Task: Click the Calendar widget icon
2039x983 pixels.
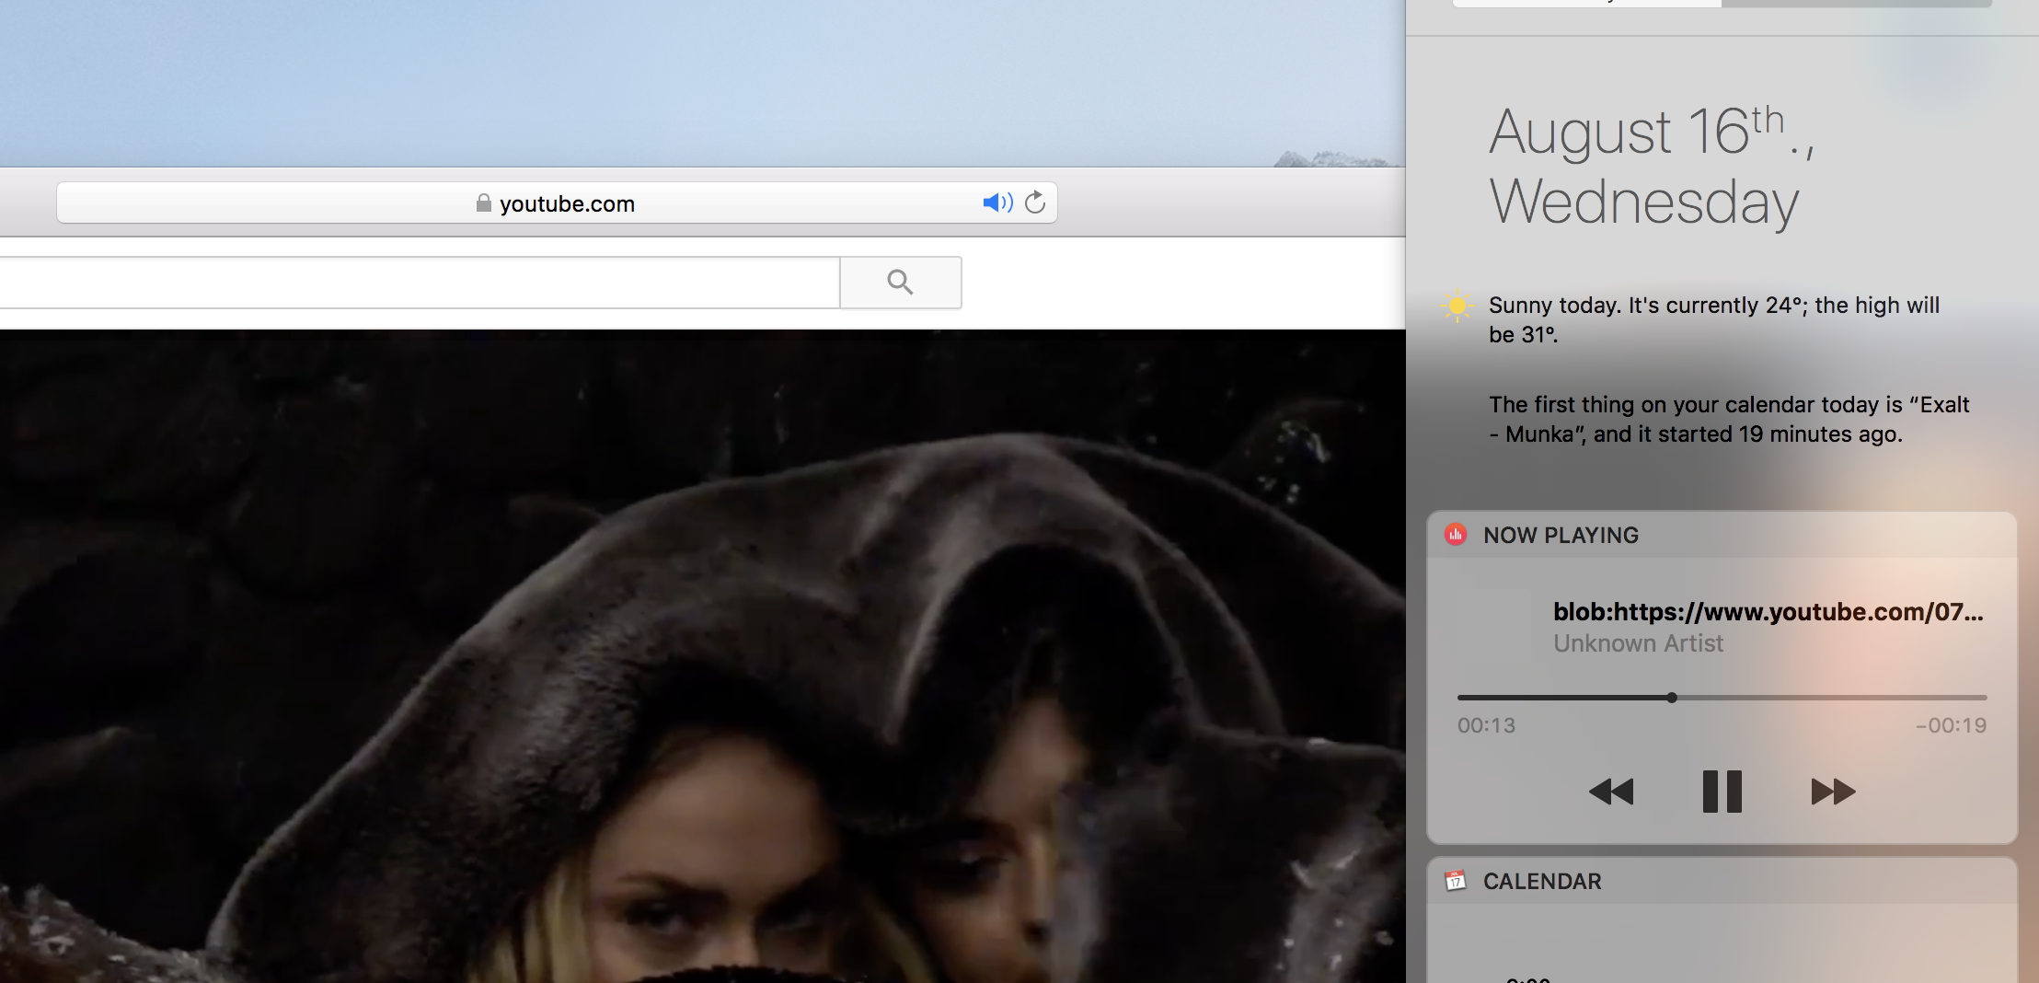Action: pyautogui.click(x=1456, y=881)
